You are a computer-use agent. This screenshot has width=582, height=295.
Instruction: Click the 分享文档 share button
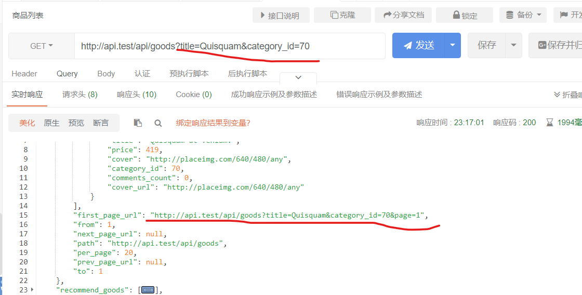pyautogui.click(x=403, y=15)
